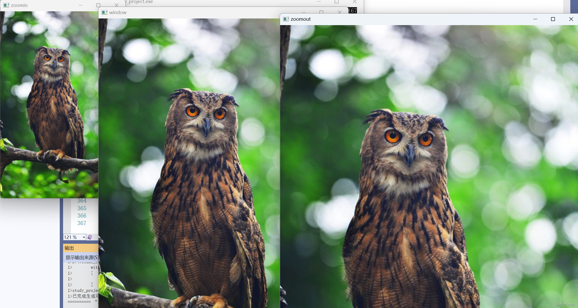Minimize the zoomout window
Image resolution: width=578 pixels, height=308 pixels.
pyautogui.click(x=535, y=19)
